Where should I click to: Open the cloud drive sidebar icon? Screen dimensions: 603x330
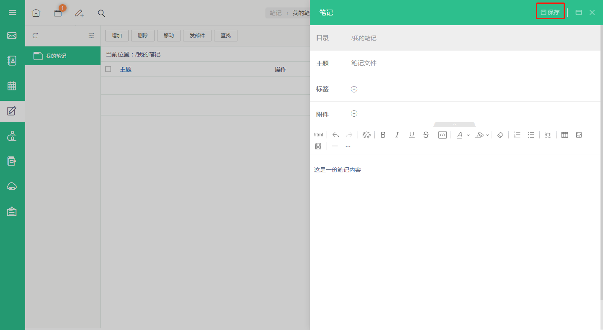pyautogui.click(x=12, y=186)
